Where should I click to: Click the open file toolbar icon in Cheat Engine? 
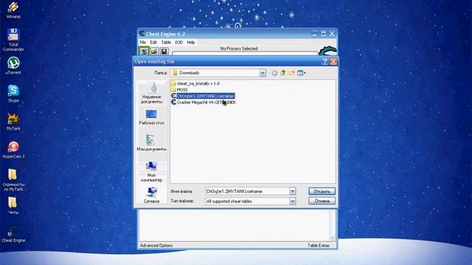tap(154, 52)
